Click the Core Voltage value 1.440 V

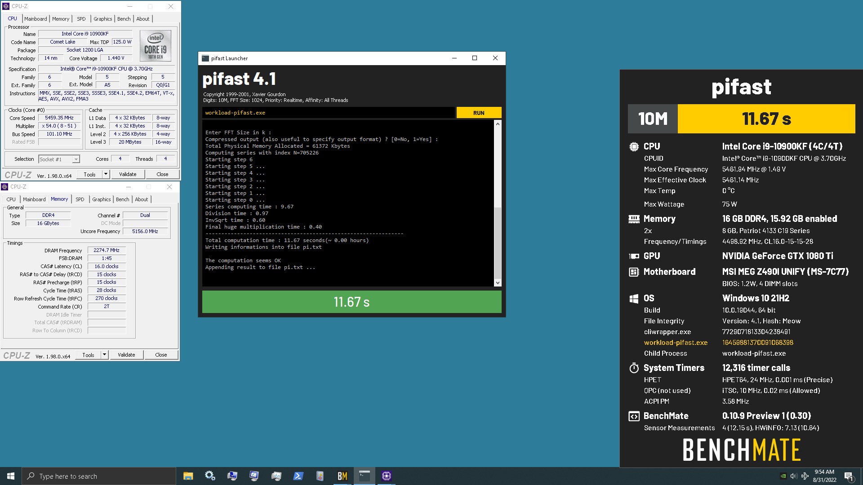coord(116,58)
